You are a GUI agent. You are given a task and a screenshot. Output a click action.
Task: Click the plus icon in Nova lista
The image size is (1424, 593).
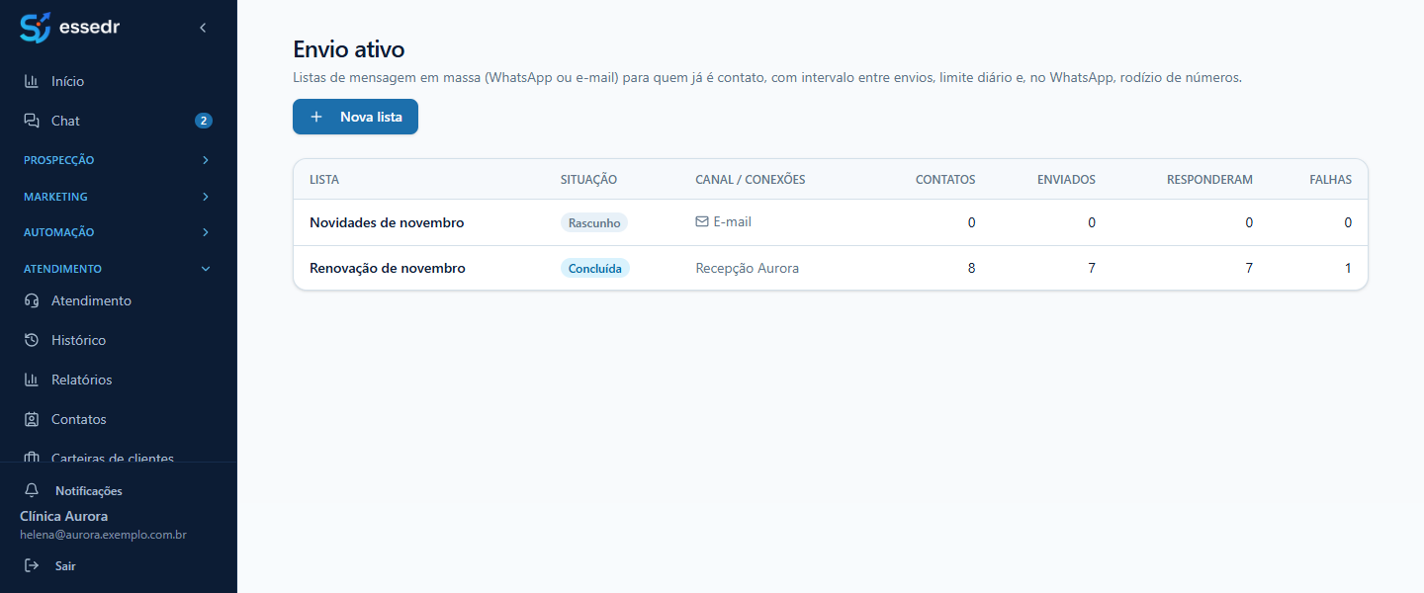click(316, 117)
